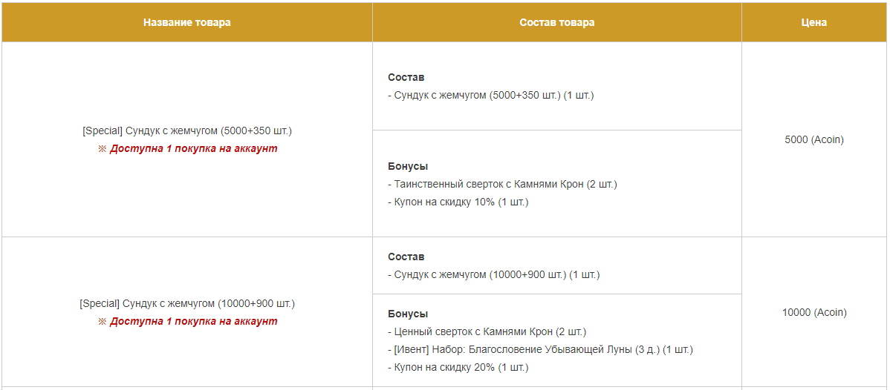Click the red purchase limit note for 5000 chest
890x390 pixels.
[187, 148]
